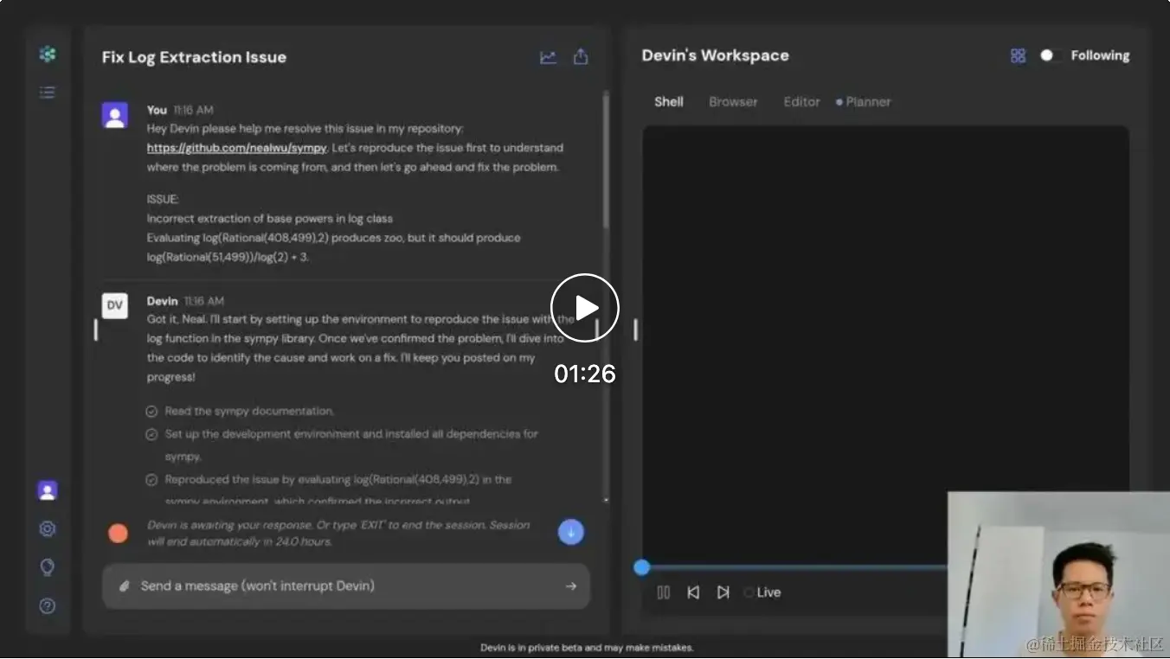Click the workspace timeline slider handle
Viewport: 1170px width, 659px height.
(641, 567)
